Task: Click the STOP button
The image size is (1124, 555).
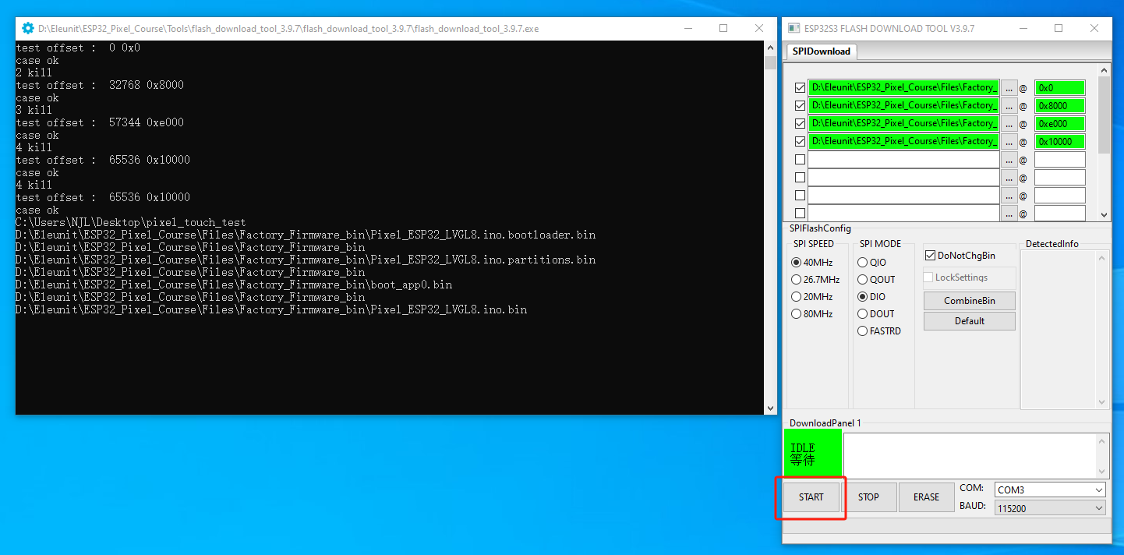Action: 868,497
